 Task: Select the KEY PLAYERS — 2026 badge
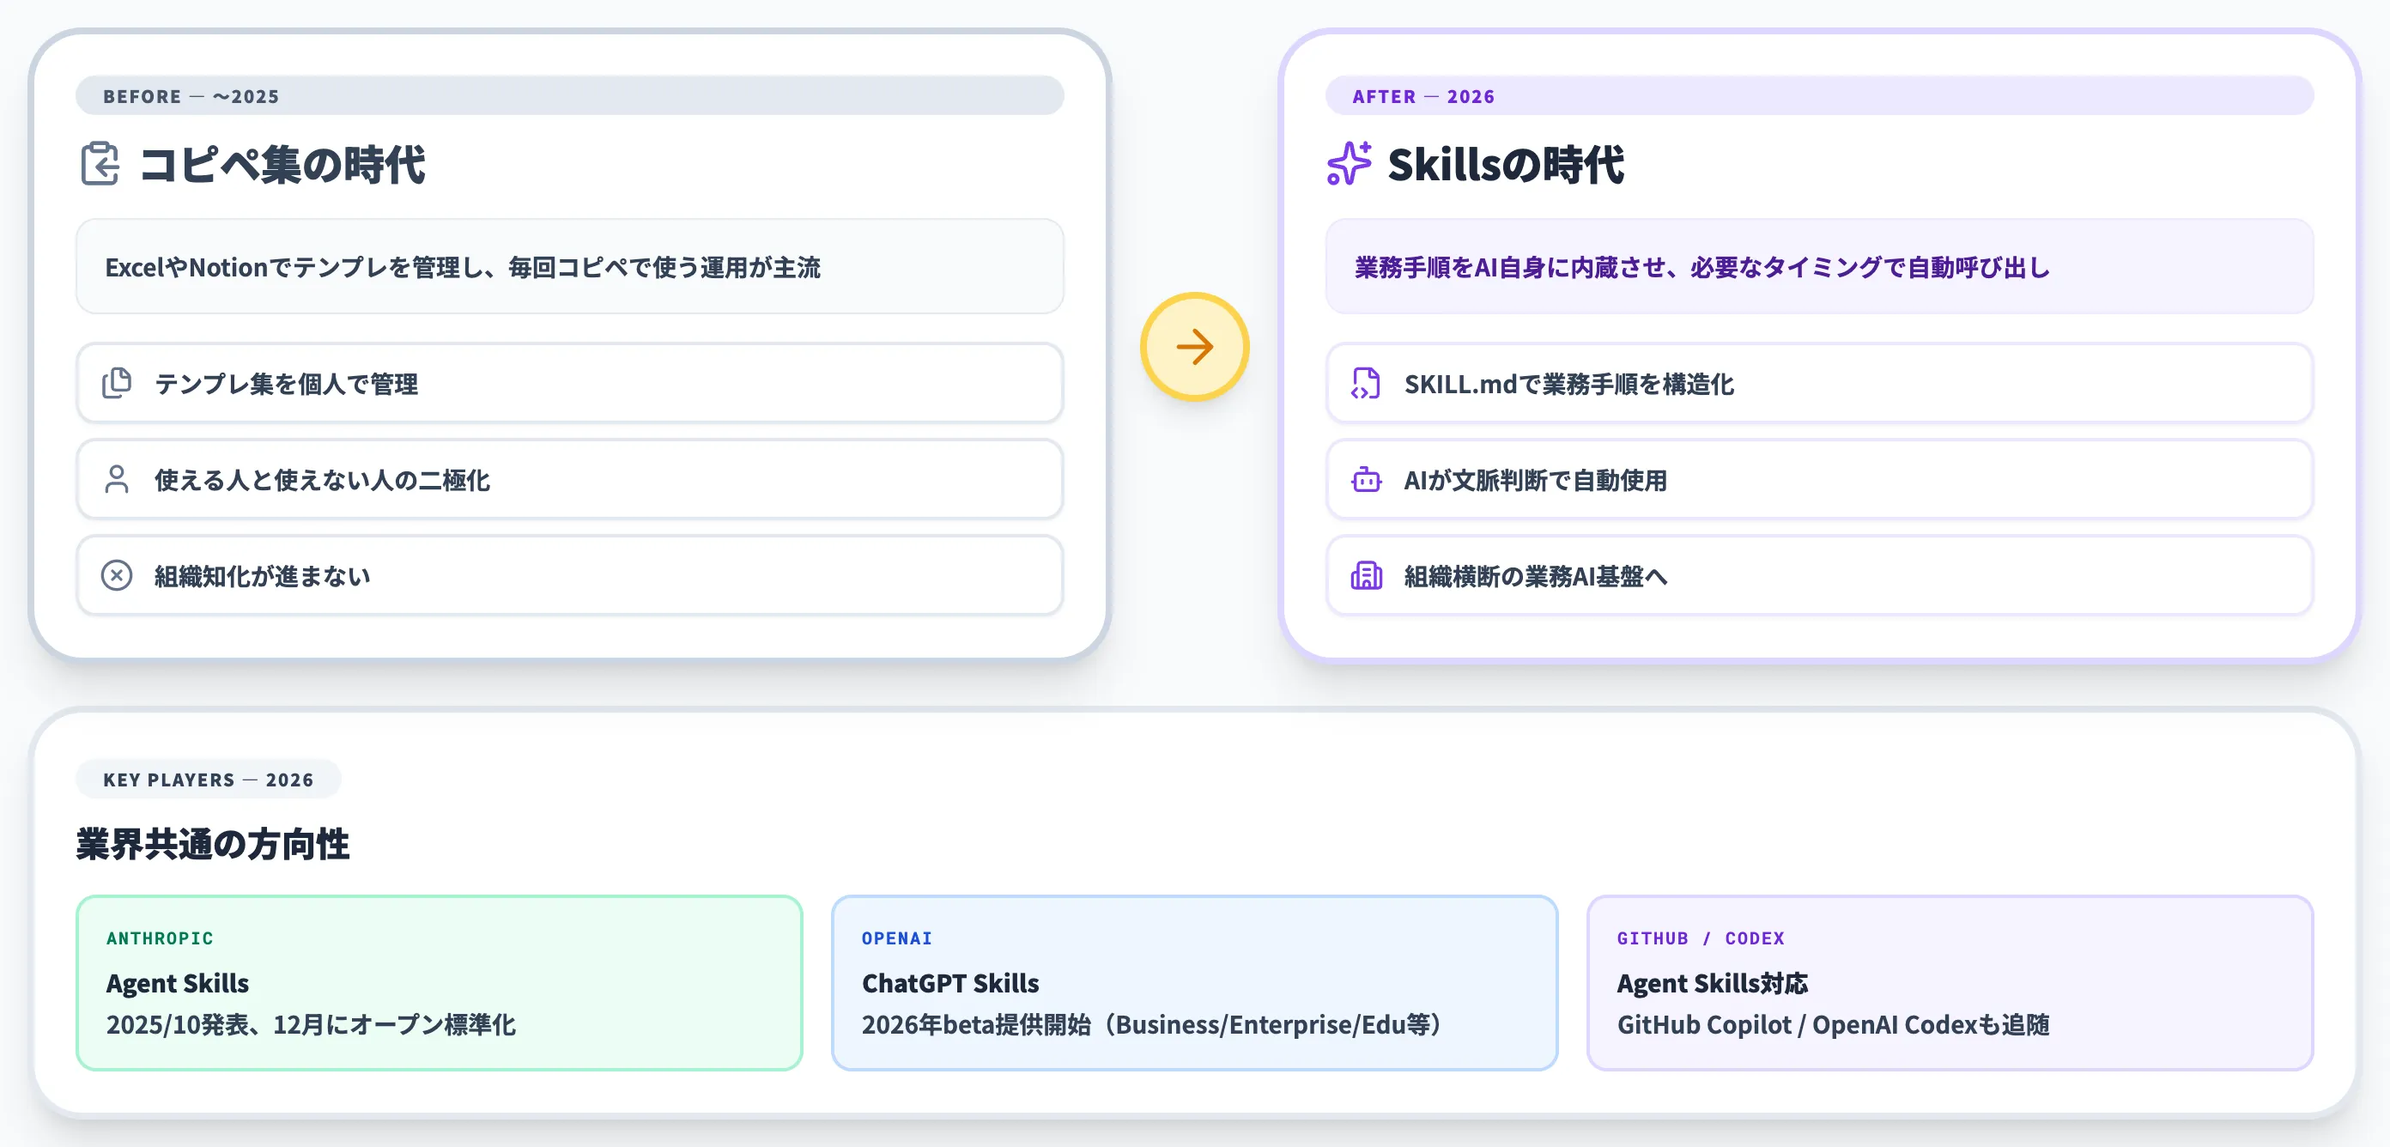click(x=208, y=780)
